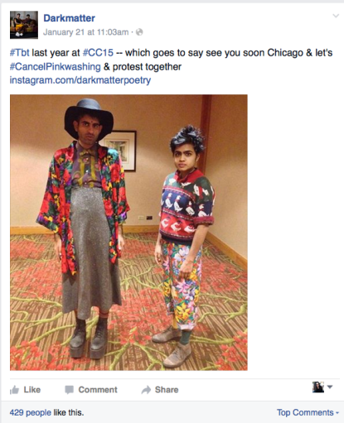Open the Top Comments sorting dropdown
This screenshot has height=423, width=344.
[308, 412]
